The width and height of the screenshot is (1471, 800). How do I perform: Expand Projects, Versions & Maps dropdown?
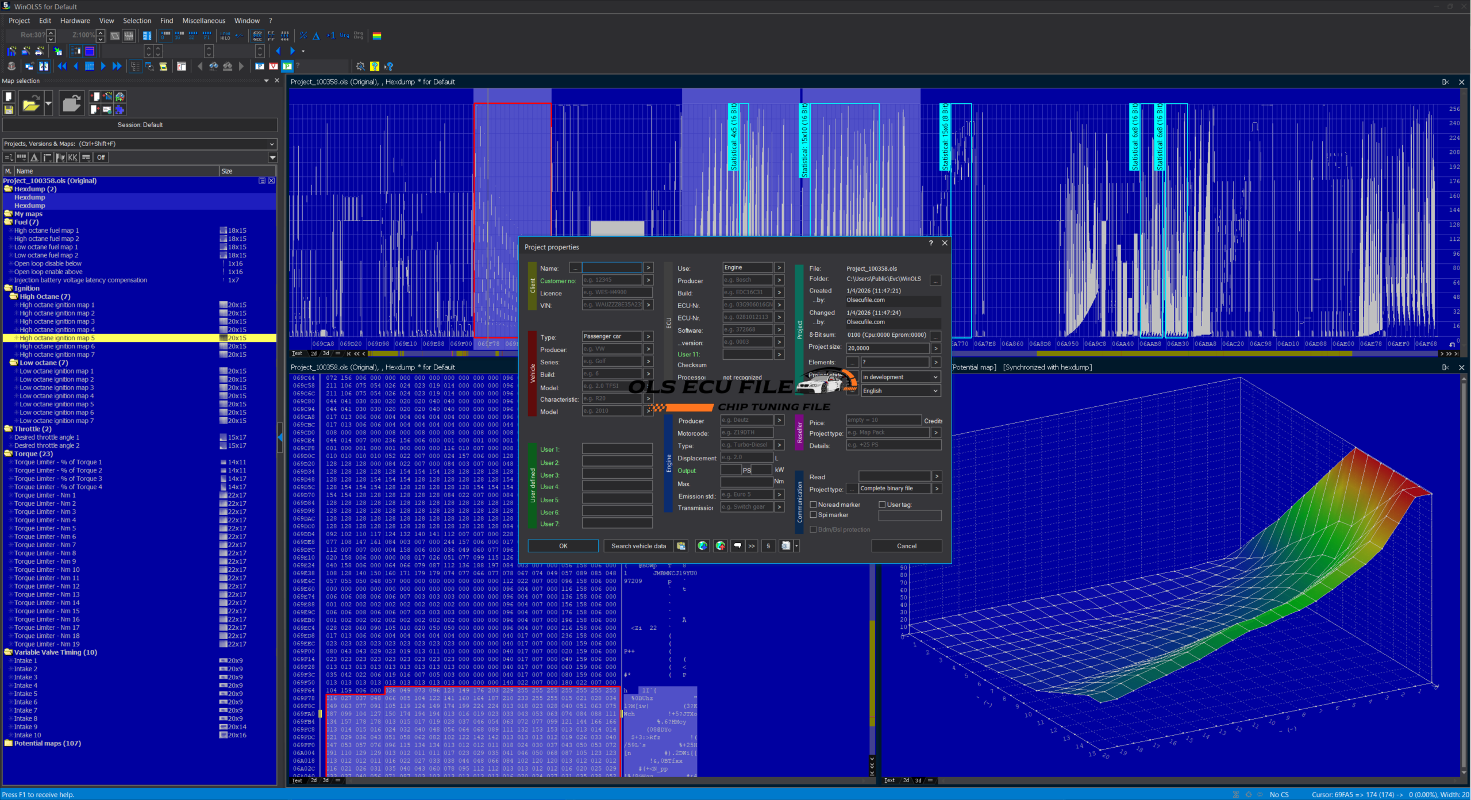click(272, 144)
